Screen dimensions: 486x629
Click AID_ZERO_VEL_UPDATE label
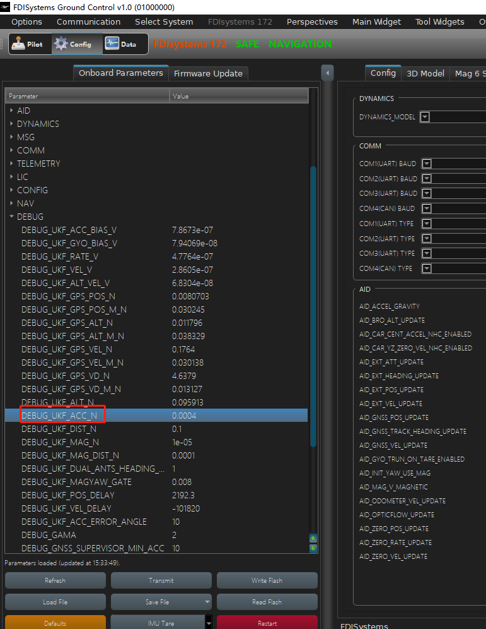point(393,556)
